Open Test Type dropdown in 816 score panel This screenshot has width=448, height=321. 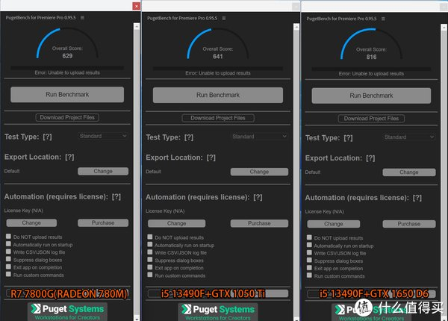pos(409,137)
